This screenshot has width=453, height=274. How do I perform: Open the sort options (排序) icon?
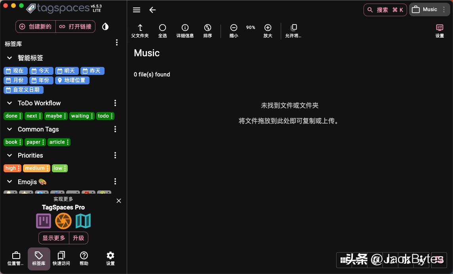pos(207,31)
